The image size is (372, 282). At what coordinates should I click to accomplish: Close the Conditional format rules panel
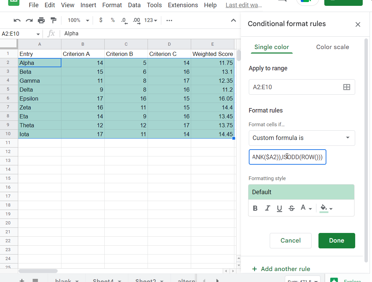click(358, 24)
